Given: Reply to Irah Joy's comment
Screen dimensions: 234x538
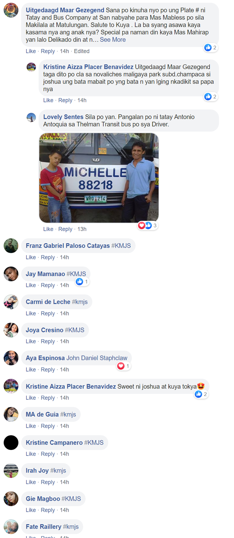Looking at the screenshot, I should (x=48, y=482).
